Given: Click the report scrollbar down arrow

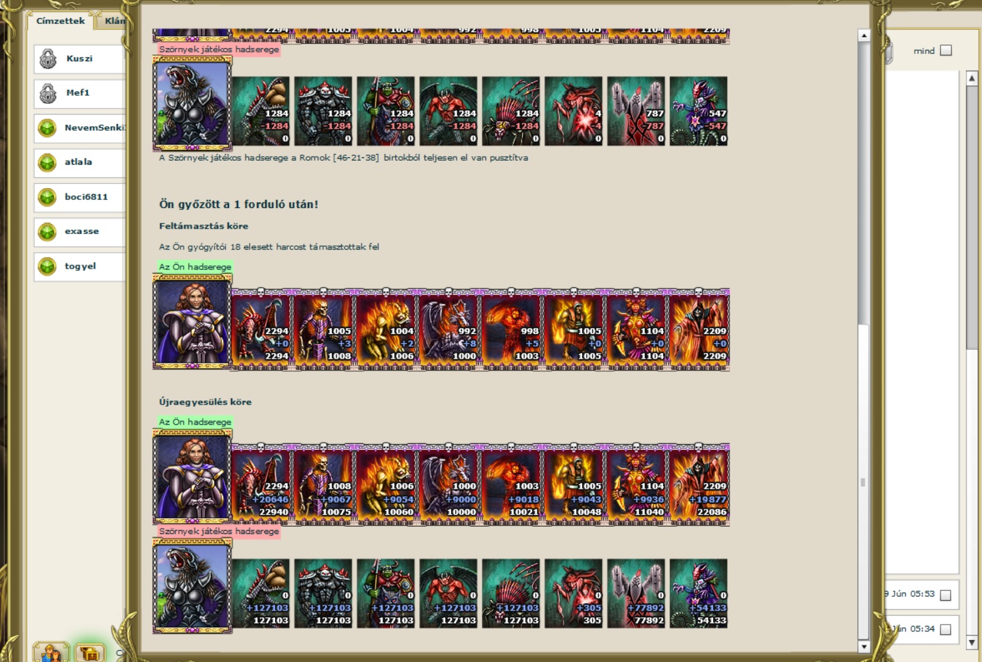Looking at the screenshot, I should tap(864, 647).
